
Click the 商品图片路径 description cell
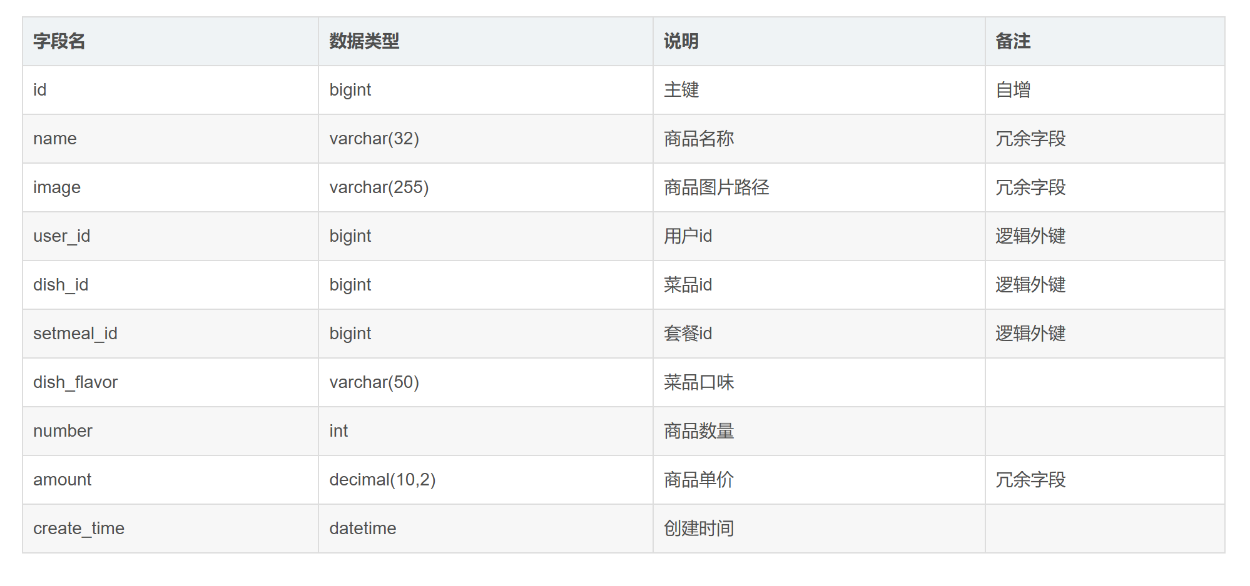(x=819, y=187)
